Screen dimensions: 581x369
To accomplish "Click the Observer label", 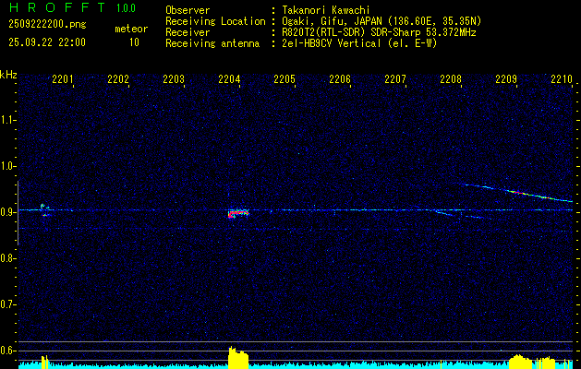I will point(188,10).
